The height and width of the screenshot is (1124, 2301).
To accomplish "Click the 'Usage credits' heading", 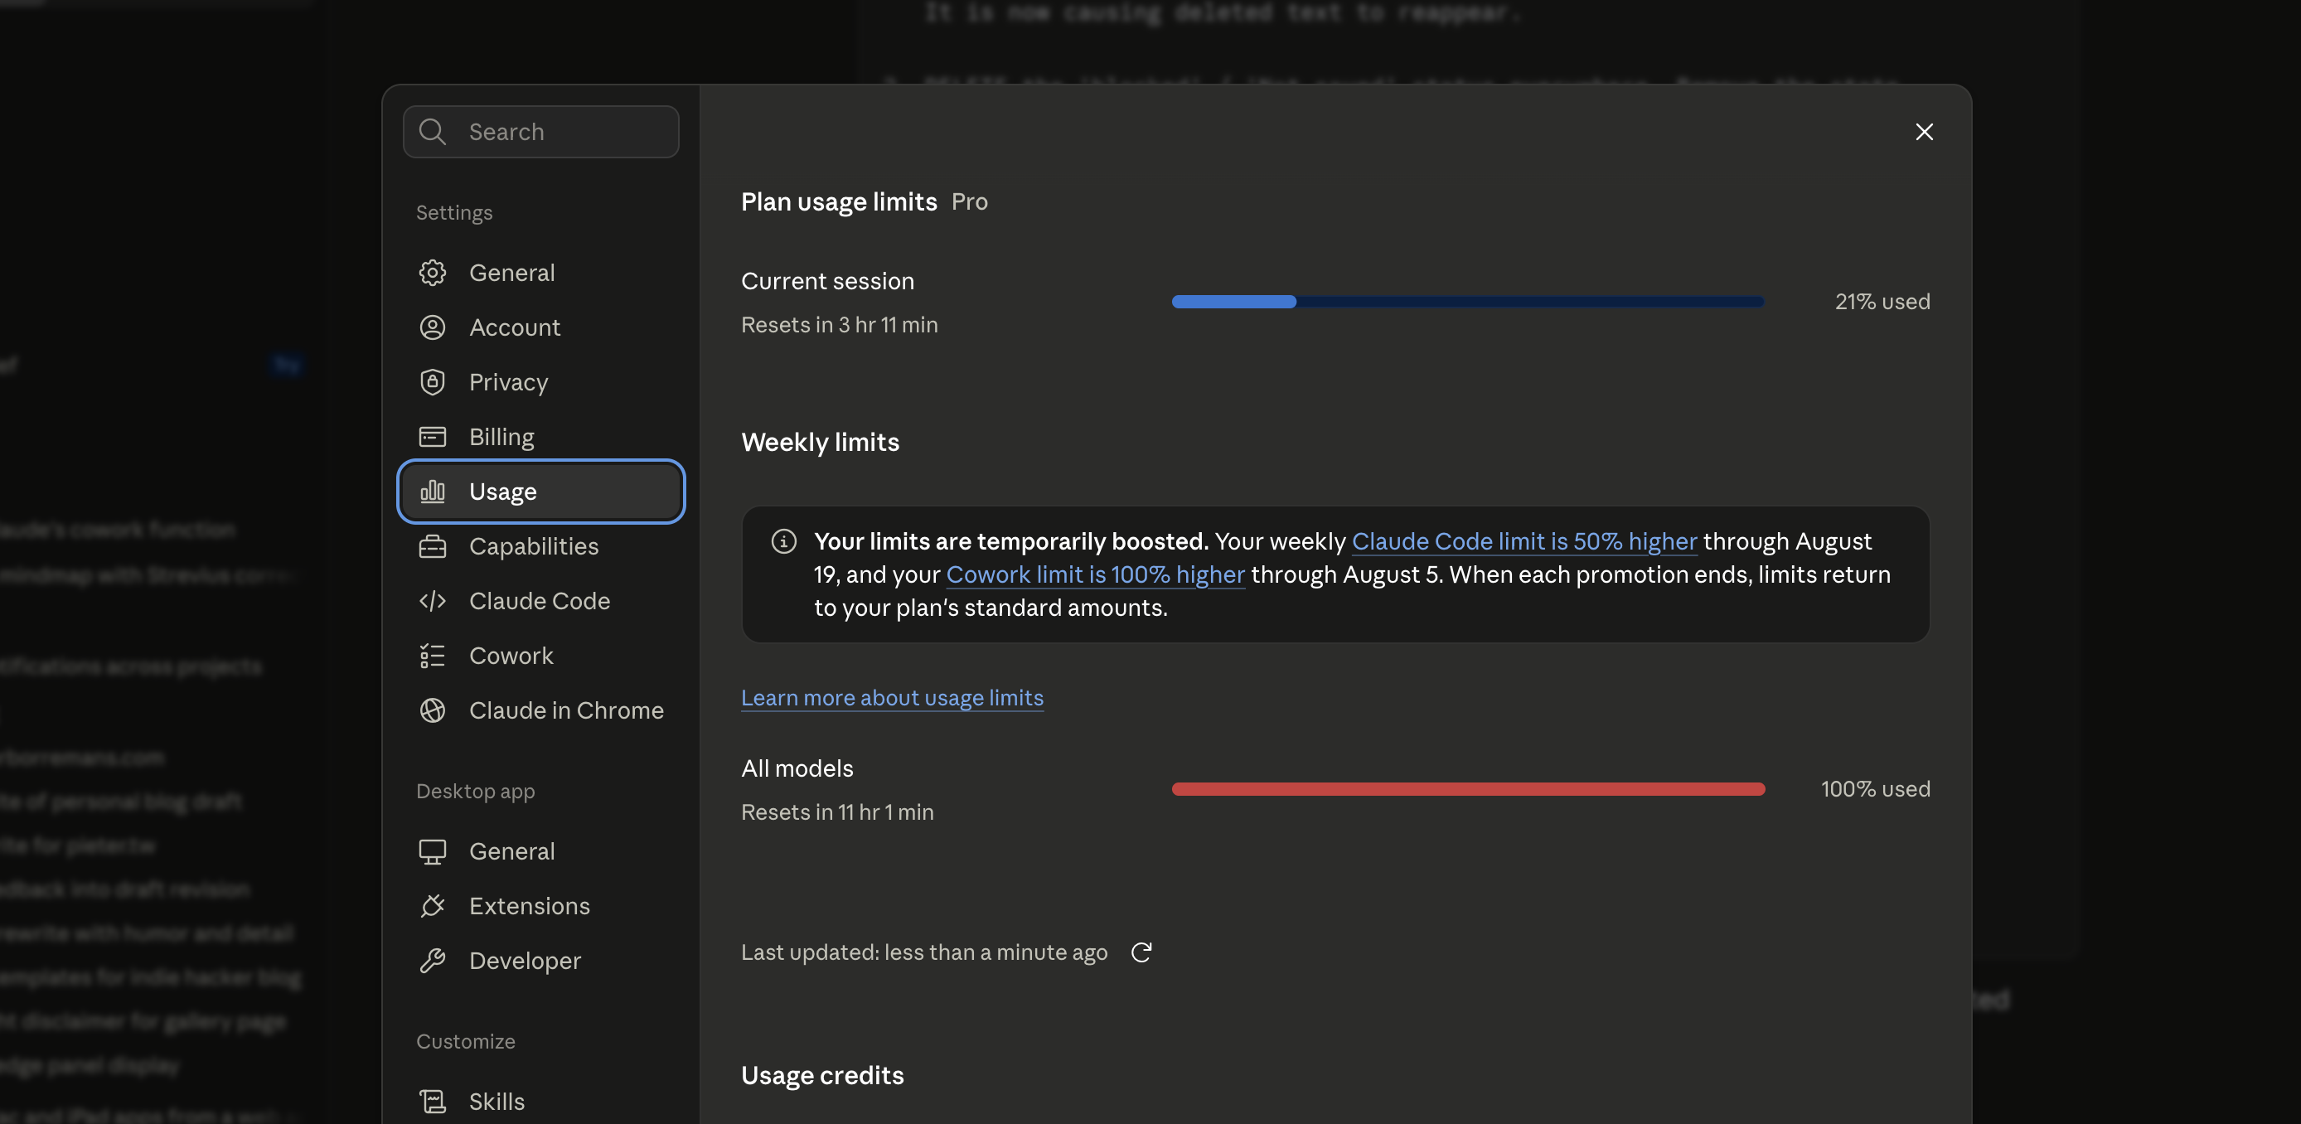I will [x=821, y=1076].
